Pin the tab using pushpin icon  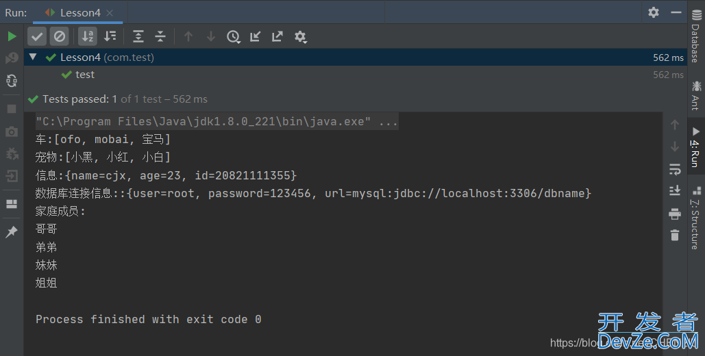point(12,233)
